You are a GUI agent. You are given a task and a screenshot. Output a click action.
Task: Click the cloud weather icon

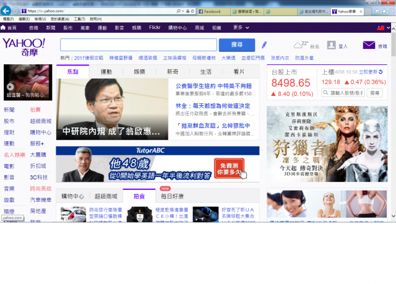298,45
